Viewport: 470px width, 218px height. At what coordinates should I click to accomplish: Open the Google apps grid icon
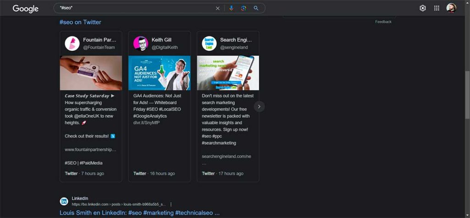click(437, 8)
